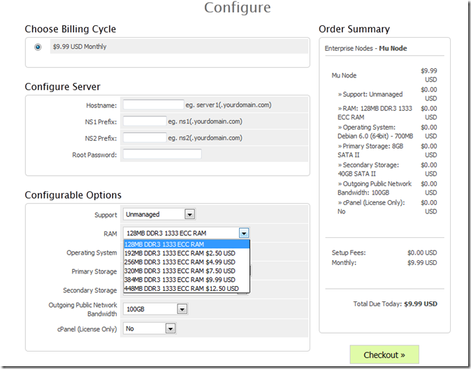Collapse the RAM dropdown using its arrow

[x=244, y=233]
